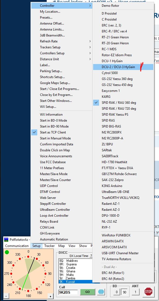
Task: Open Presets... entry
Action: [x=62, y=18]
